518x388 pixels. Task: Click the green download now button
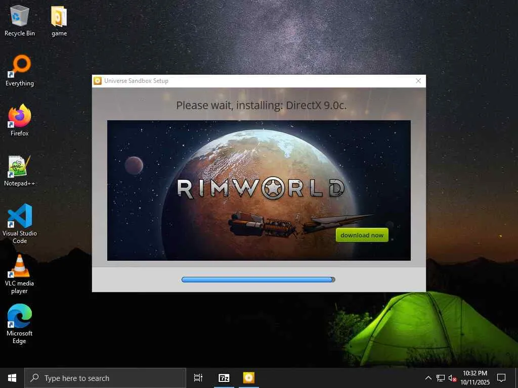click(362, 235)
